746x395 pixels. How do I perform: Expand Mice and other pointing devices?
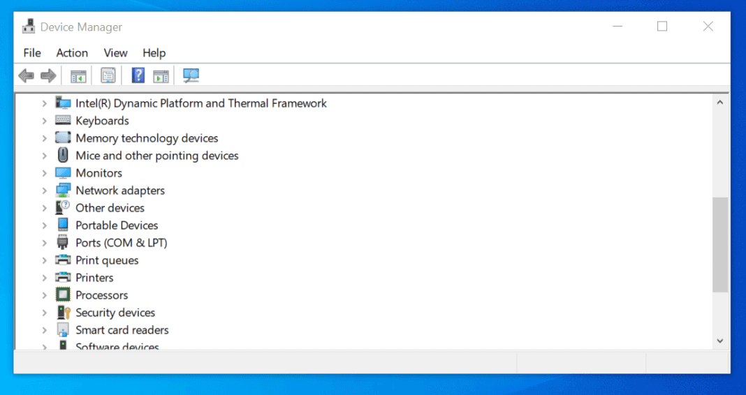pos(44,156)
